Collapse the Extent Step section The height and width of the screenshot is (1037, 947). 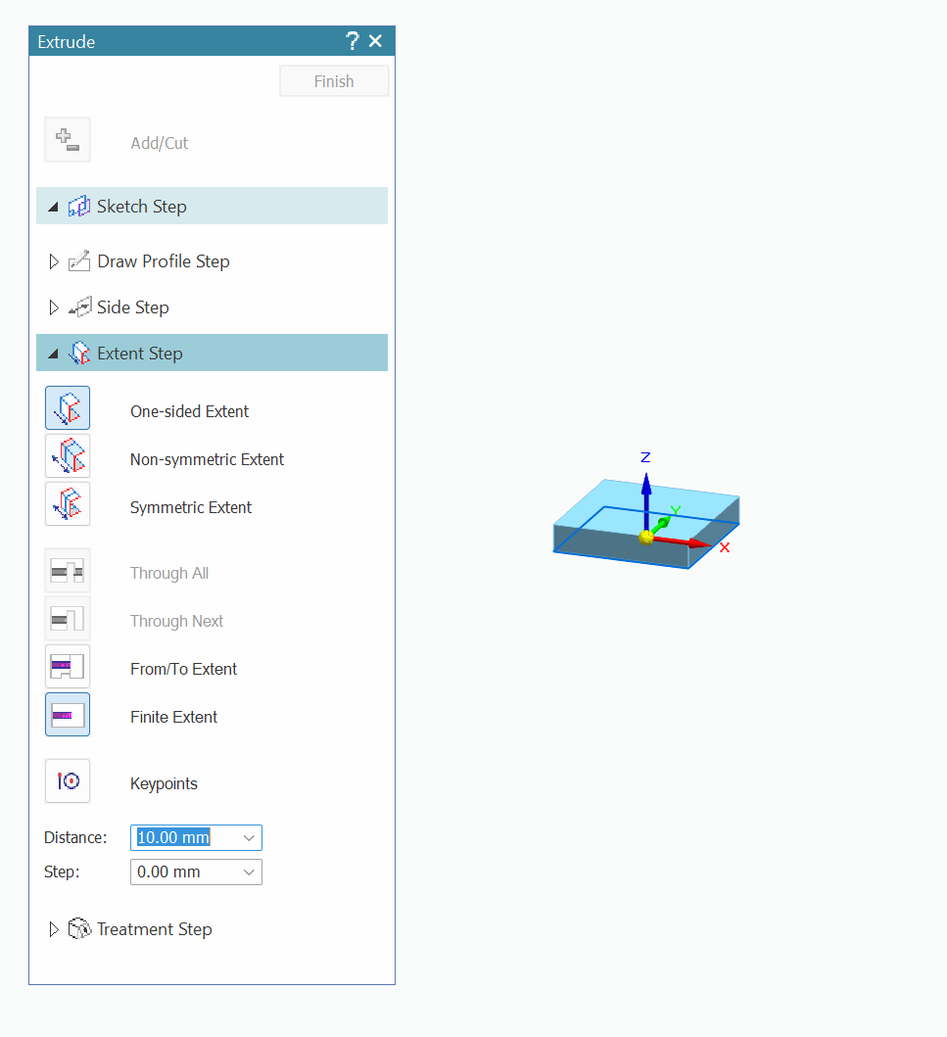point(53,354)
